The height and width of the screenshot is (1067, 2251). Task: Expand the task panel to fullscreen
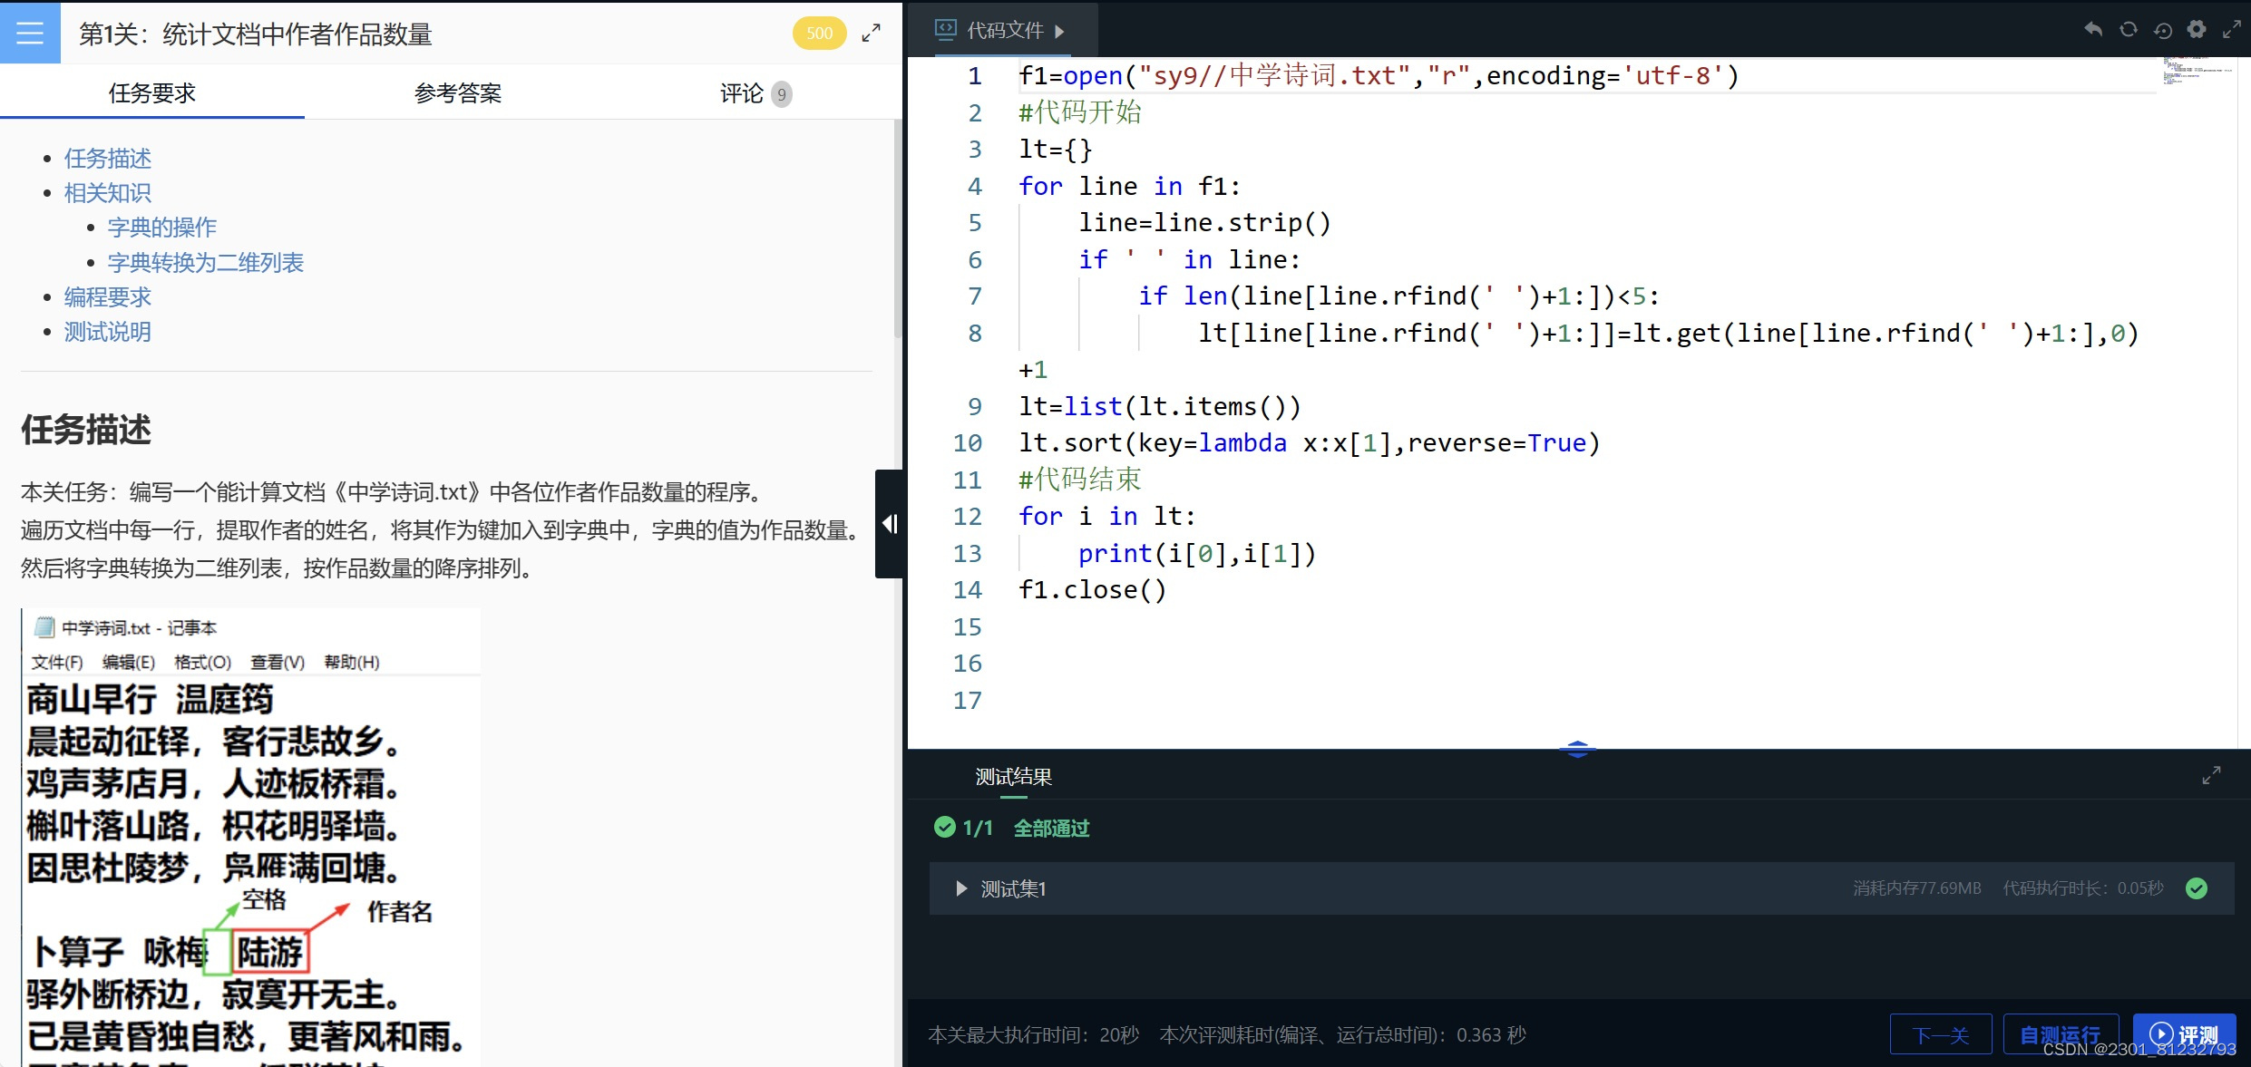click(x=871, y=34)
